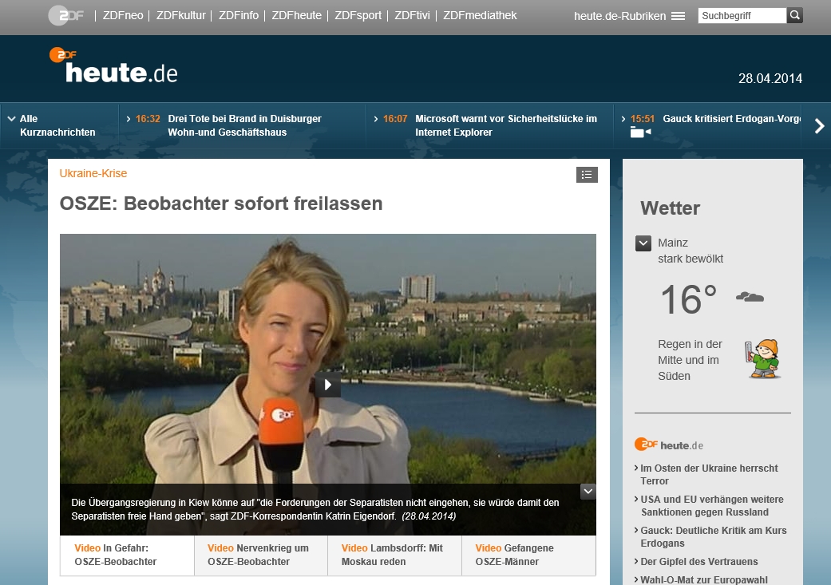The image size is (831, 585).
Task: Select video Gefangene OSZE-Männer
Action: pos(528,555)
